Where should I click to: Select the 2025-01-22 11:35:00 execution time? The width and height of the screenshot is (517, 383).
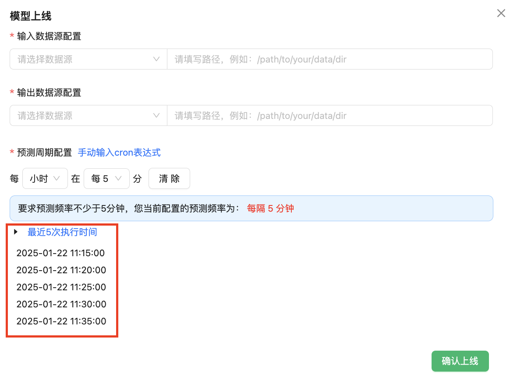(61, 321)
